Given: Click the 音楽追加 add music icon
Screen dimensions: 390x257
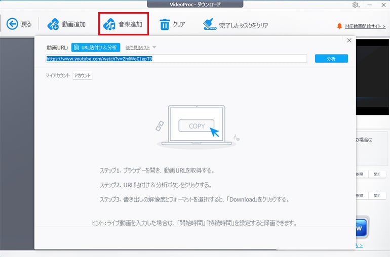Looking at the screenshot, I should click(109, 24).
